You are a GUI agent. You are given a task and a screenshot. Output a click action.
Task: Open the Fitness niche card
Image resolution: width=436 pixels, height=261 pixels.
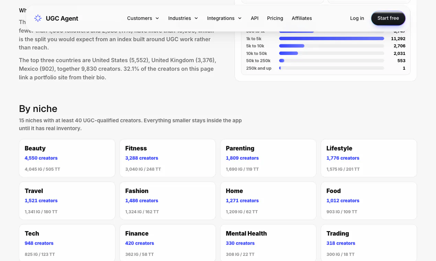tap(168, 158)
